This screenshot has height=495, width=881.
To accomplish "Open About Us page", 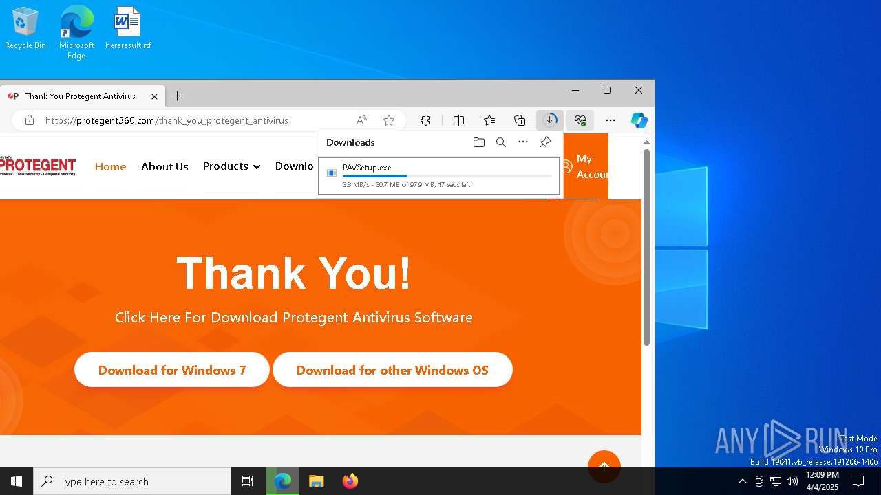I will point(164,166).
